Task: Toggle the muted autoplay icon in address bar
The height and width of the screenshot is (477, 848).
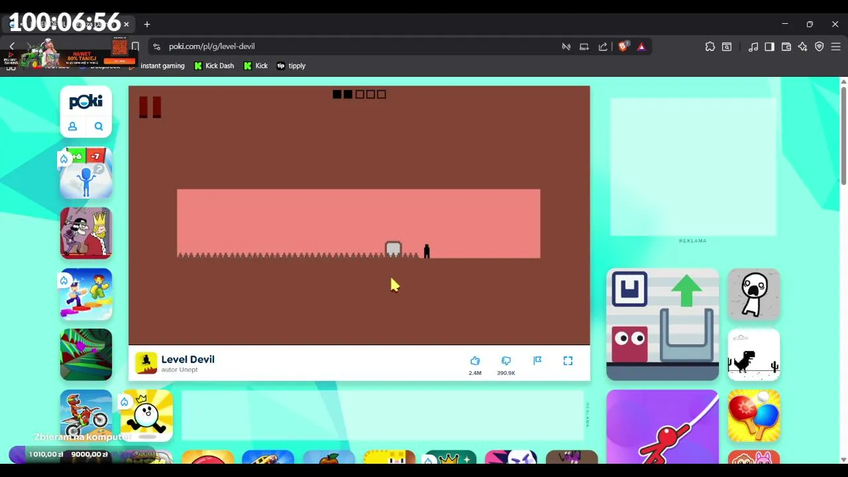Action: click(566, 46)
